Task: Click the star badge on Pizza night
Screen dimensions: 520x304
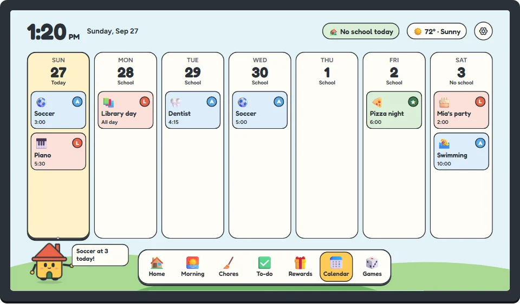Action: (x=413, y=102)
